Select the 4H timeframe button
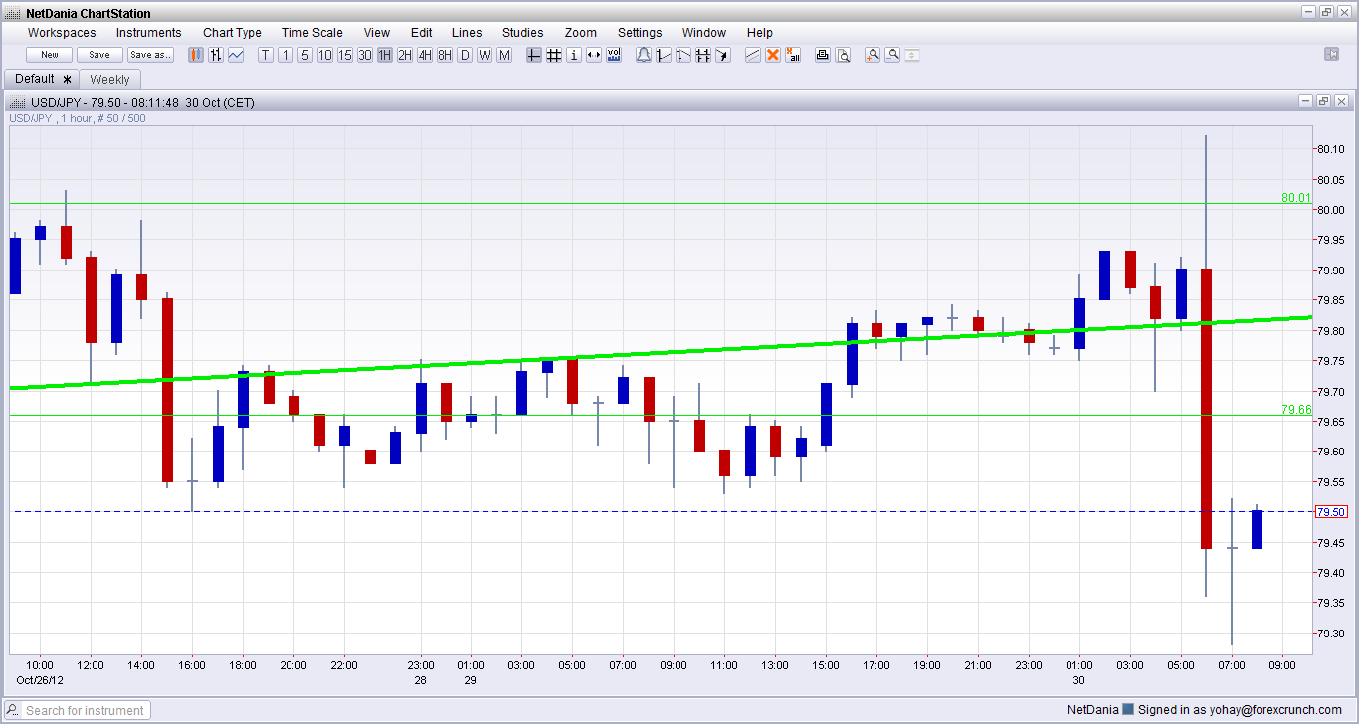 click(x=425, y=55)
